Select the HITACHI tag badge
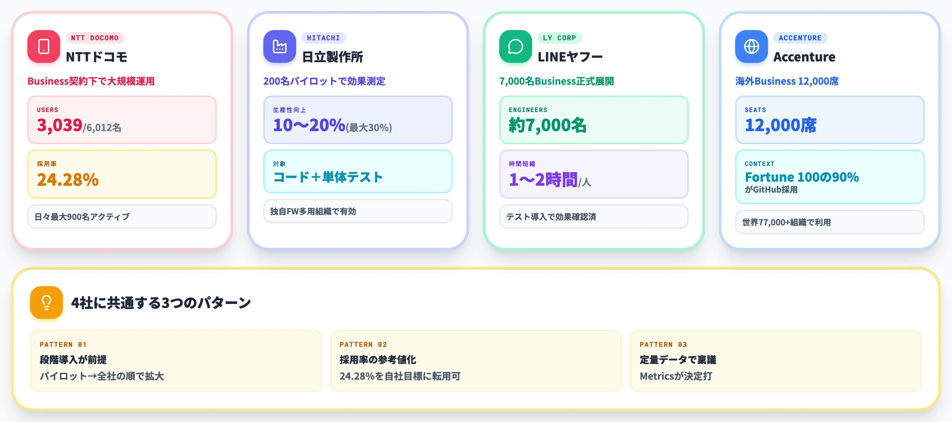 [323, 38]
